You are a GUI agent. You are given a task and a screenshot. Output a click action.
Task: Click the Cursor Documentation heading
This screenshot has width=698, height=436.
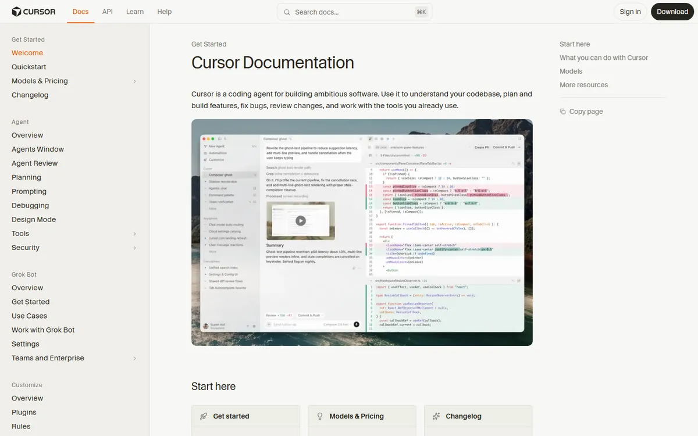(273, 63)
